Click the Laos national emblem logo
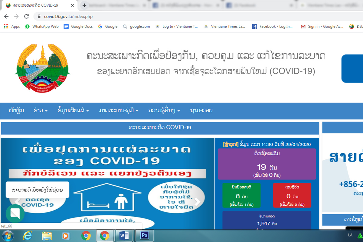The height and width of the screenshot is (242, 363). pos(42,68)
